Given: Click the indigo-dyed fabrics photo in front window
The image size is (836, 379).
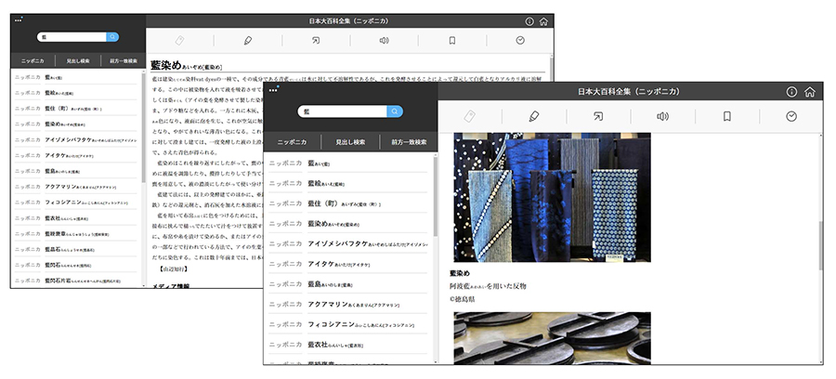Looking at the screenshot, I should tap(553, 197).
